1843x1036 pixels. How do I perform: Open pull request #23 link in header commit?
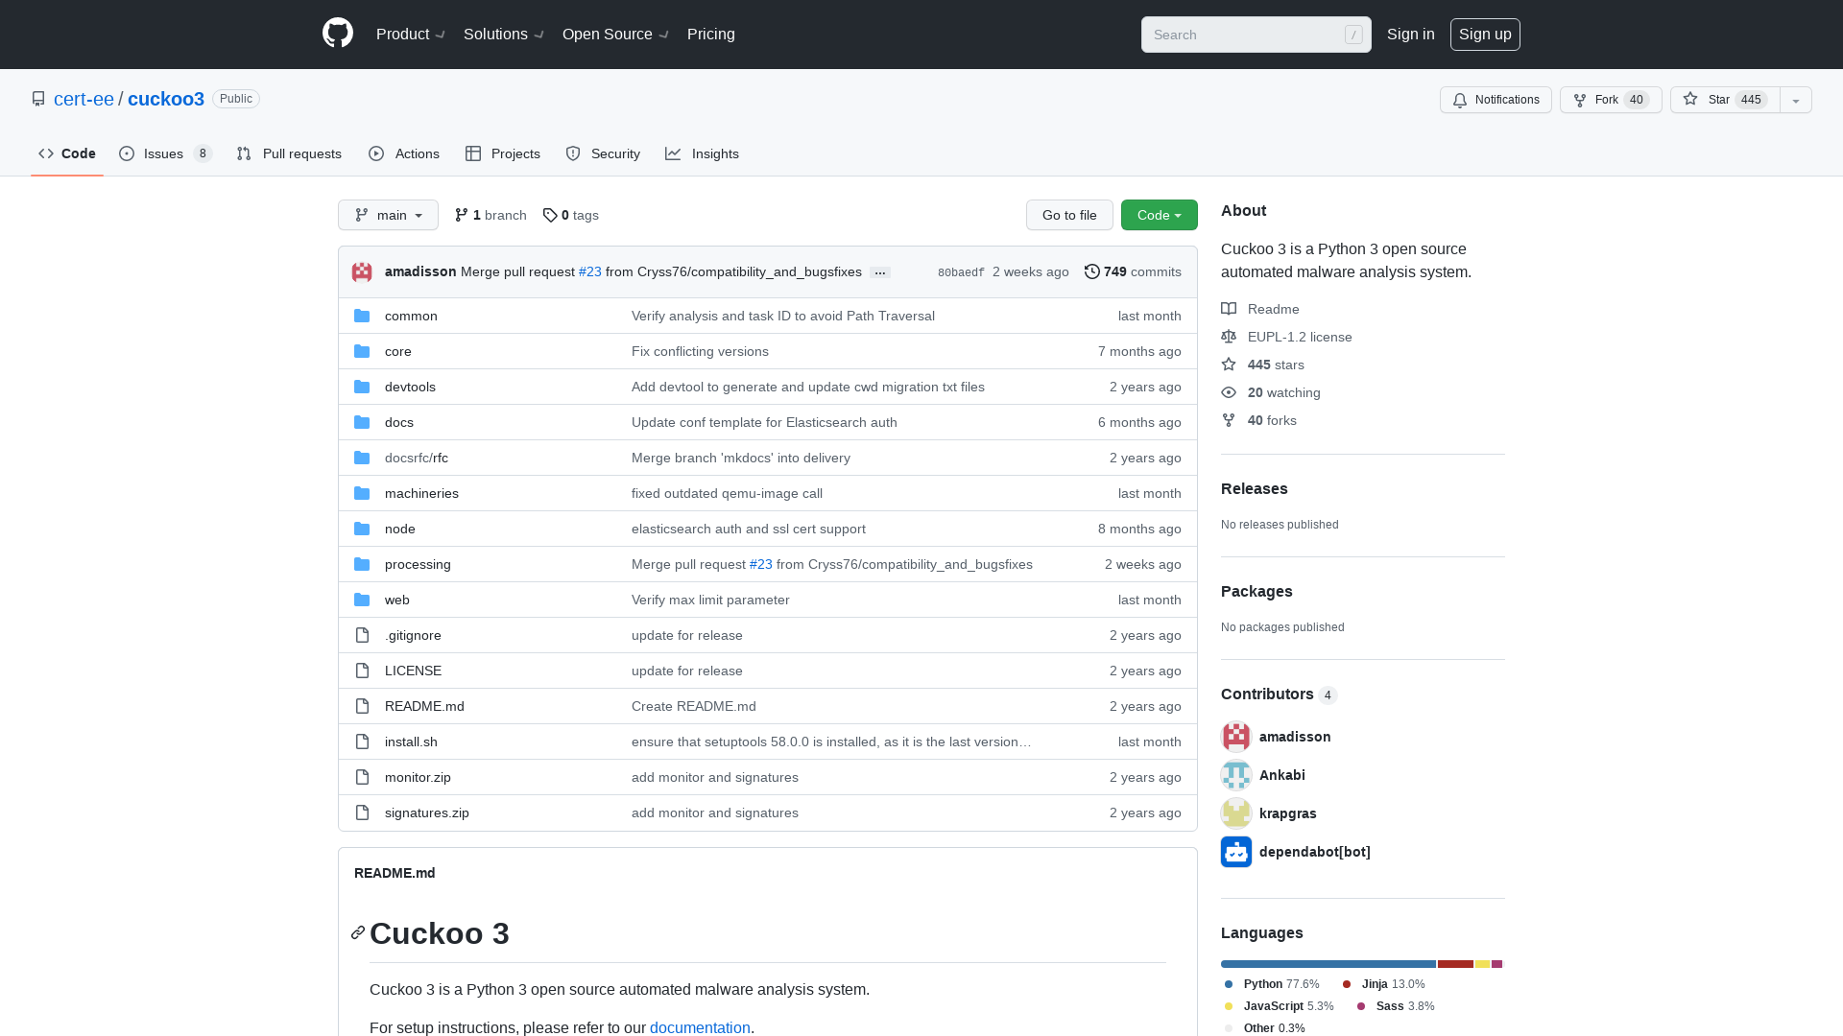(590, 271)
